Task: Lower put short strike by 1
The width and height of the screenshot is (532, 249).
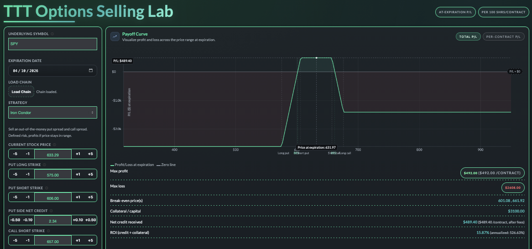Action: click(x=27, y=197)
